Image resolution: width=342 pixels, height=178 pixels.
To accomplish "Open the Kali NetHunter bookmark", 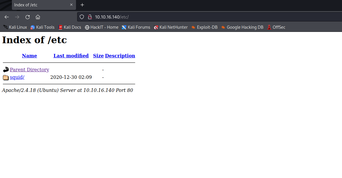I will pyautogui.click(x=171, y=27).
